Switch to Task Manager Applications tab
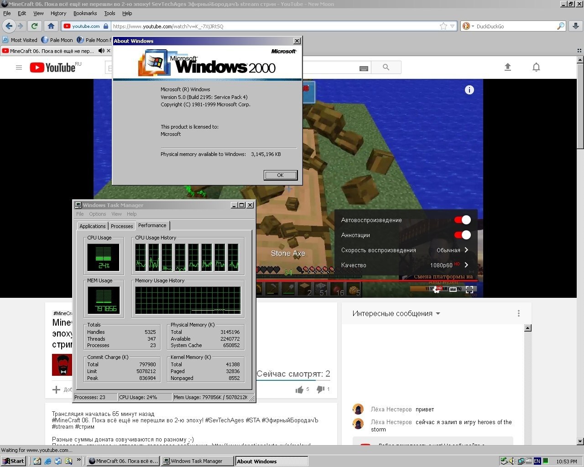 tap(93, 226)
